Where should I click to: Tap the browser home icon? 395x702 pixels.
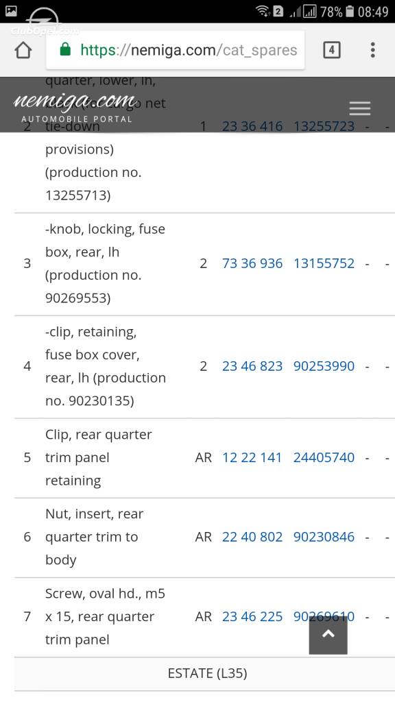[23, 50]
